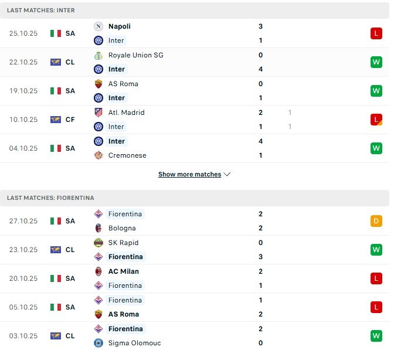Click the AS Roma crest in Inter matches
Screen dimensions: 394x350
(98, 84)
